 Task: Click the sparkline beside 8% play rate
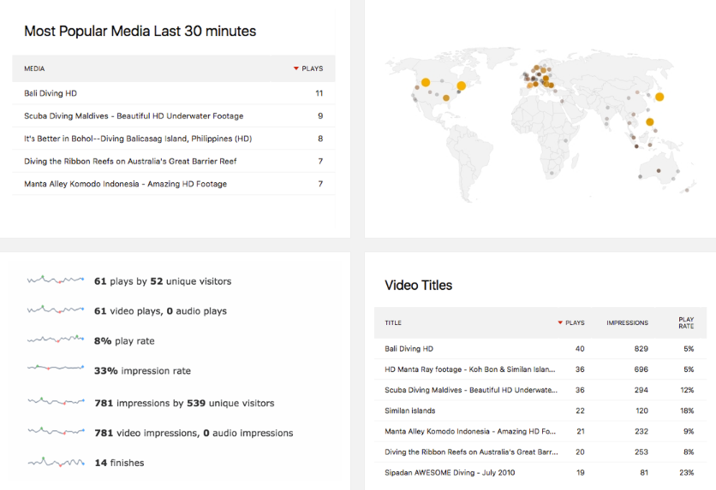coord(55,340)
